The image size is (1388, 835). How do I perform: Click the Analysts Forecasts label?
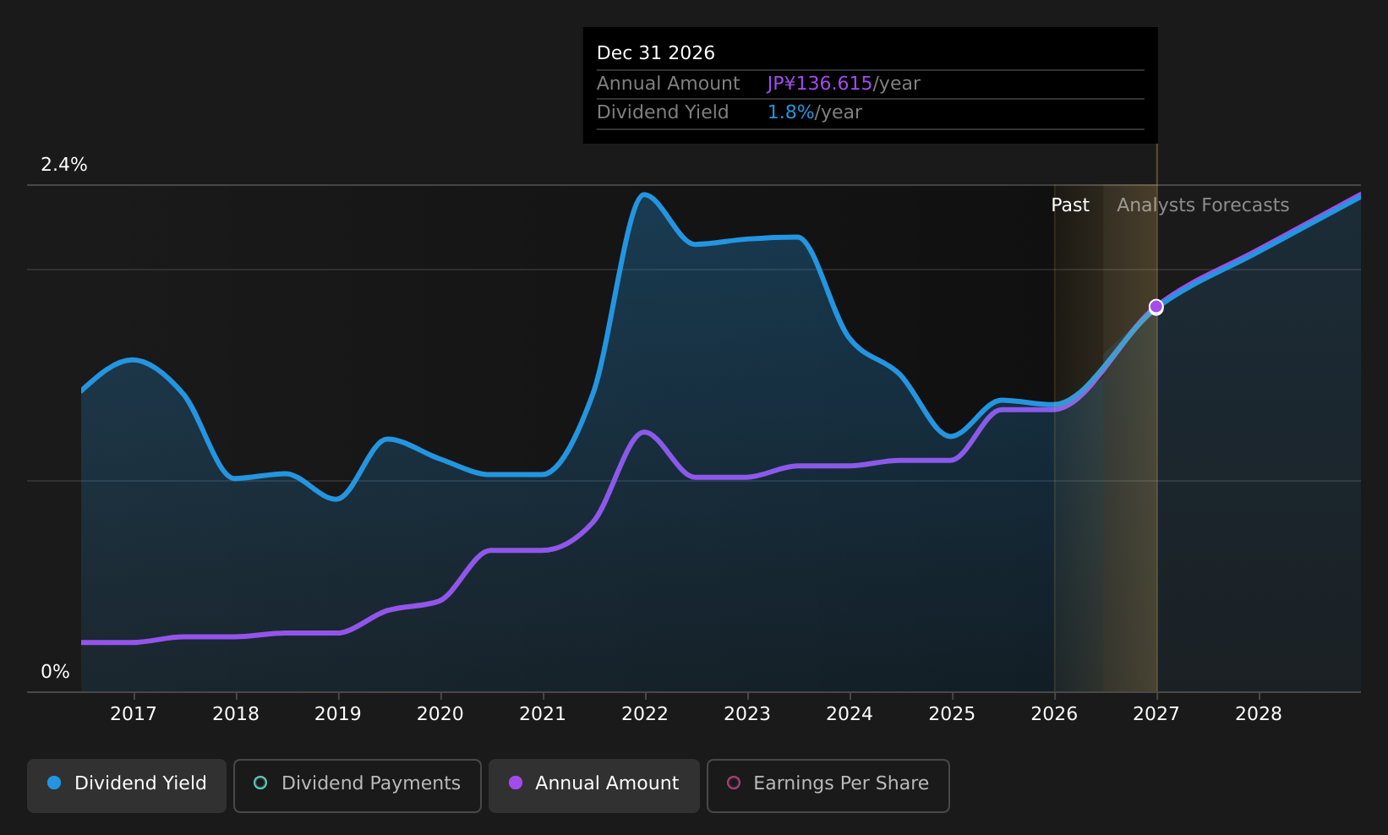1203,205
